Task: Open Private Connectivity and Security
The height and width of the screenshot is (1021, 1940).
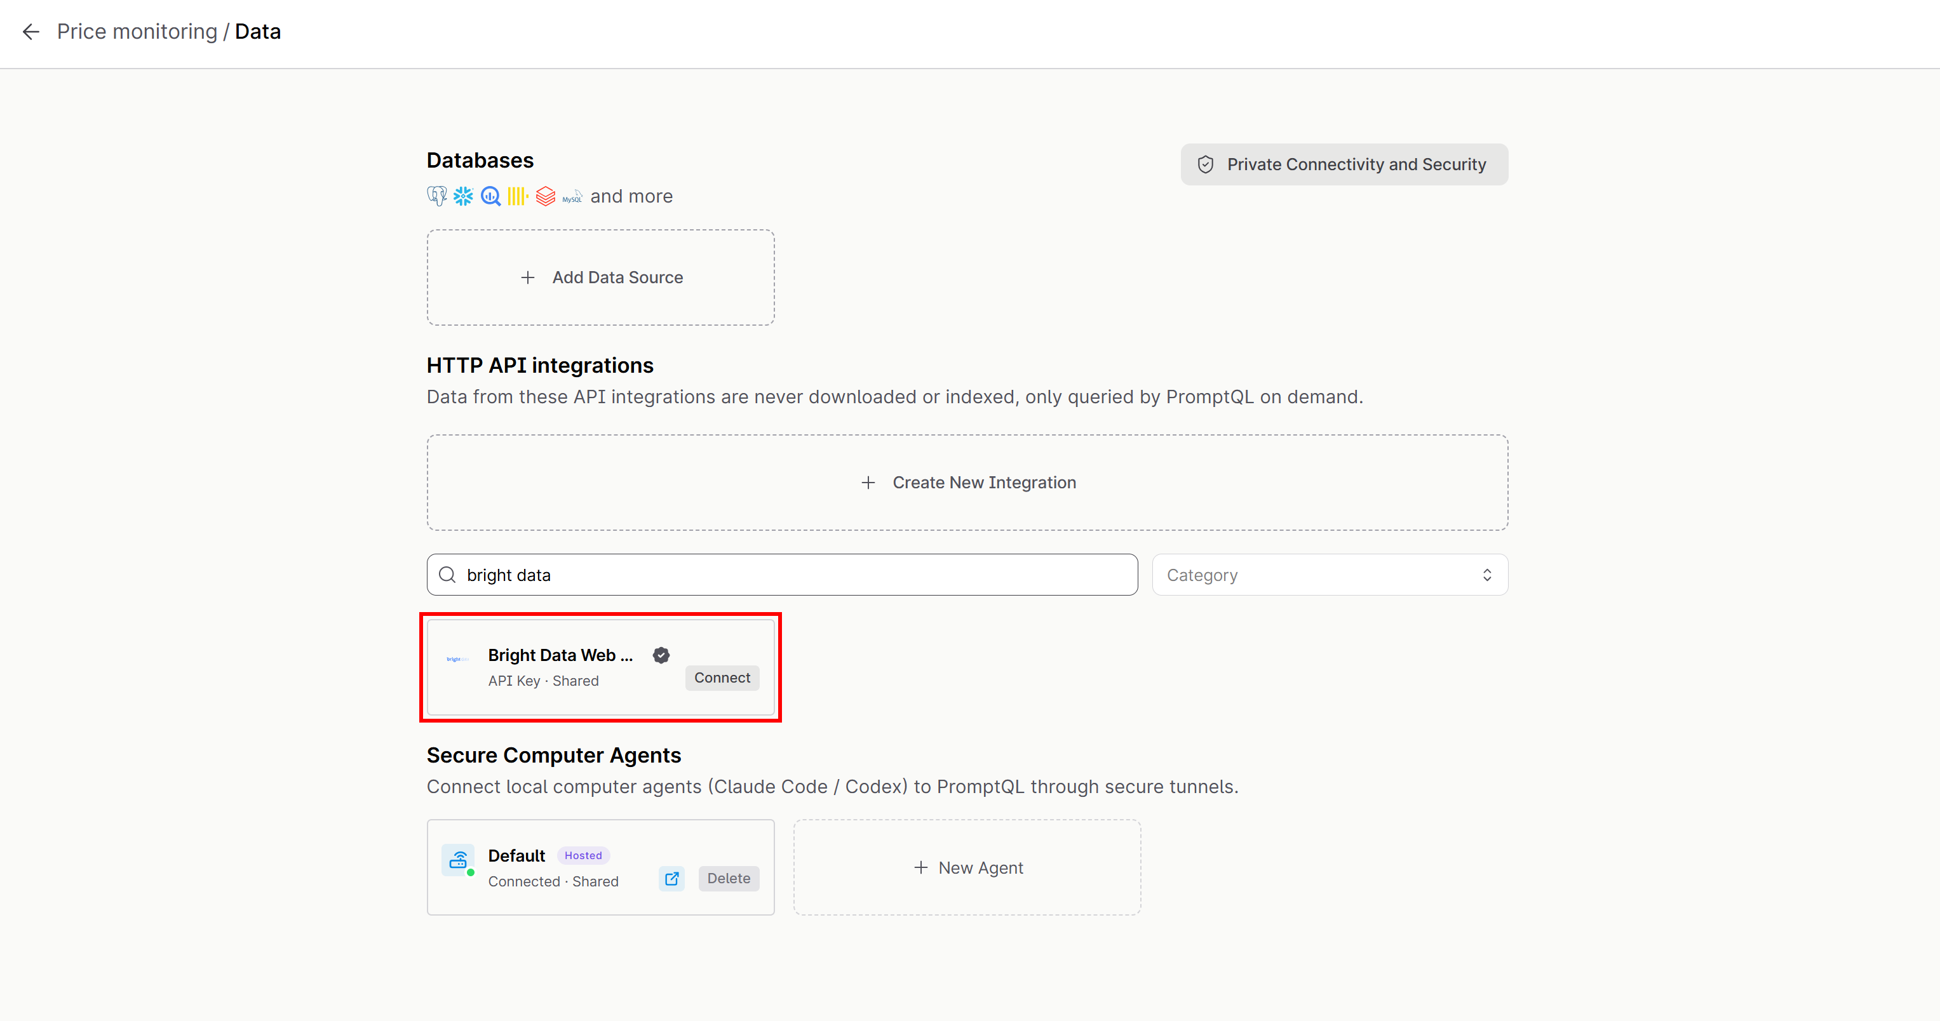Action: (1344, 164)
